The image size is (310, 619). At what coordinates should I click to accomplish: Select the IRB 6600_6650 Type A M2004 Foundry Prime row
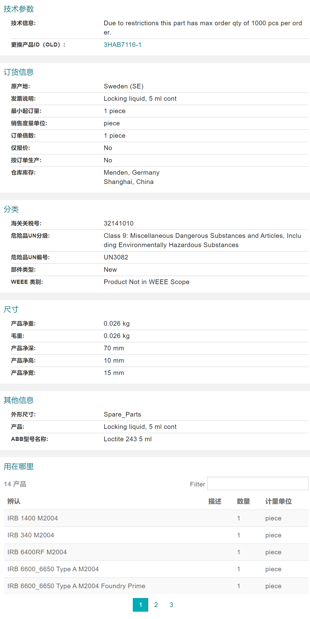click(76, 586)
